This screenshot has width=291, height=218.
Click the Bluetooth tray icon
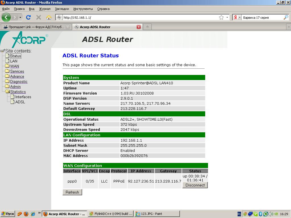click(260, 214)
